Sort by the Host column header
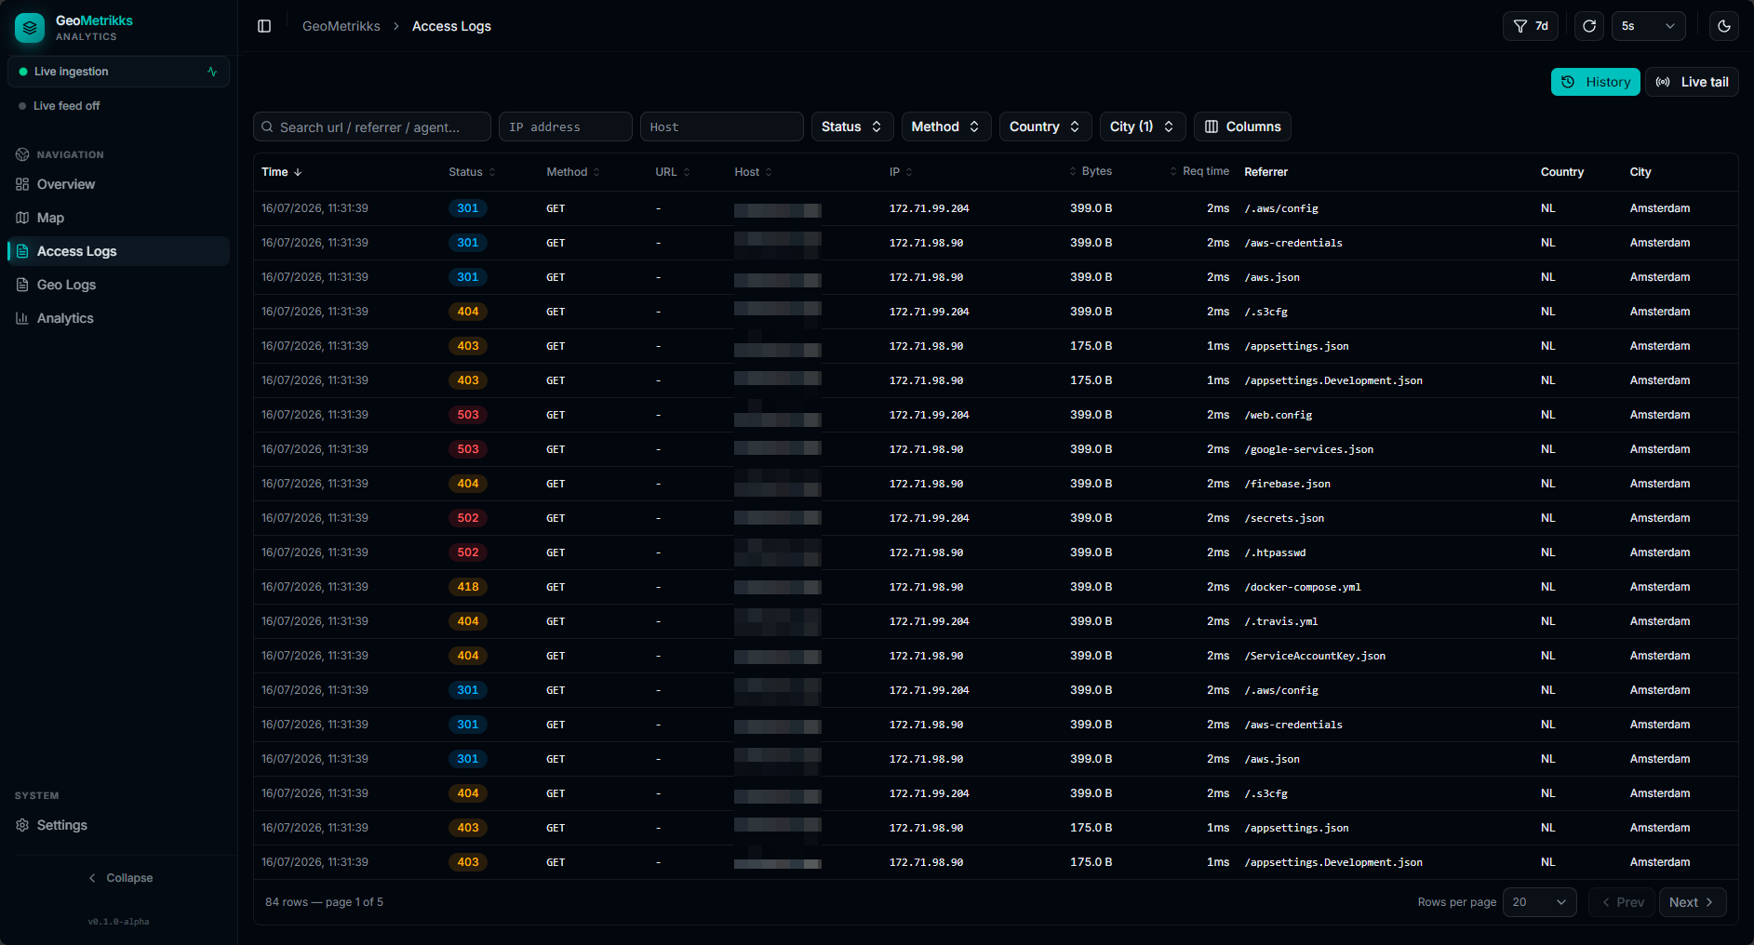This screenshot has height=945, width=1754. (754, 172)
